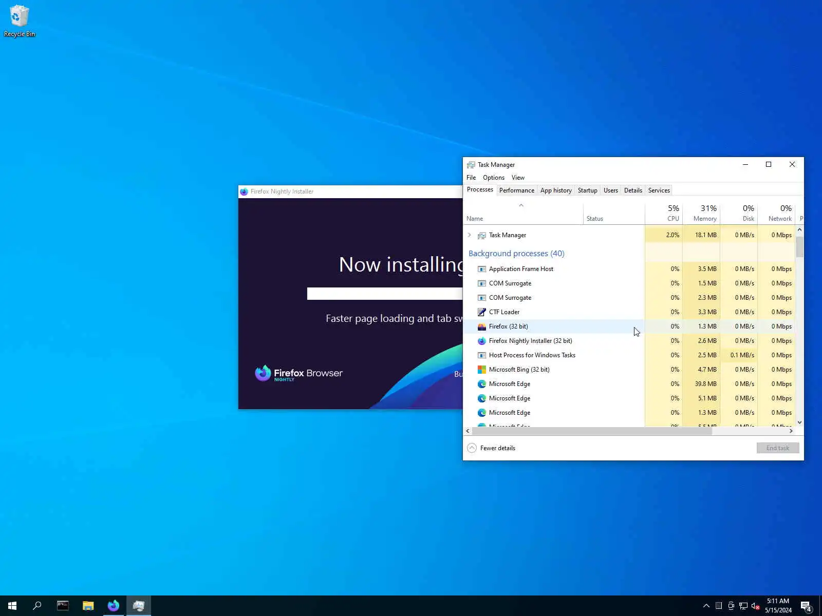Switch to the Services tab
This screenshot has height=616, width=822.
pyautogui.click(x=659, y=190)
